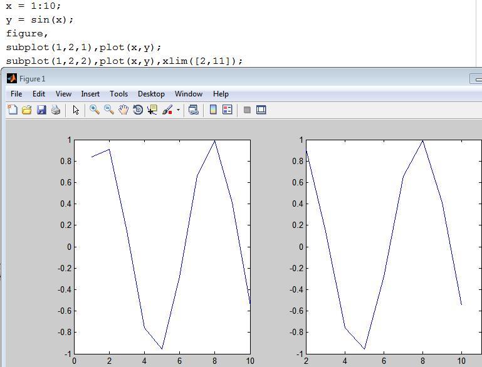Select the Edit Plot arrow tool

(76, 110)
